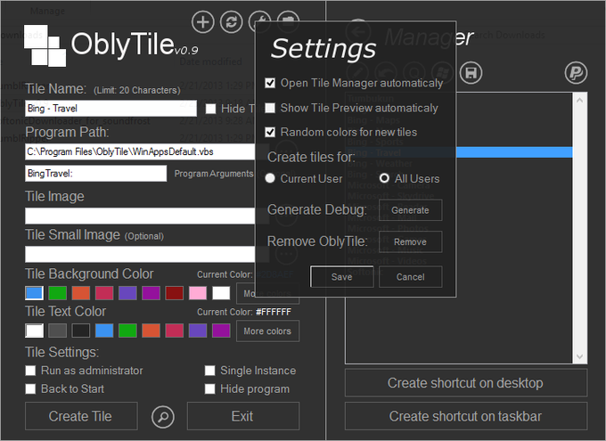
Task: Select highlighted Bing - Travel row in Manager list
Action: pyautogui.click(x=459, y=152)
